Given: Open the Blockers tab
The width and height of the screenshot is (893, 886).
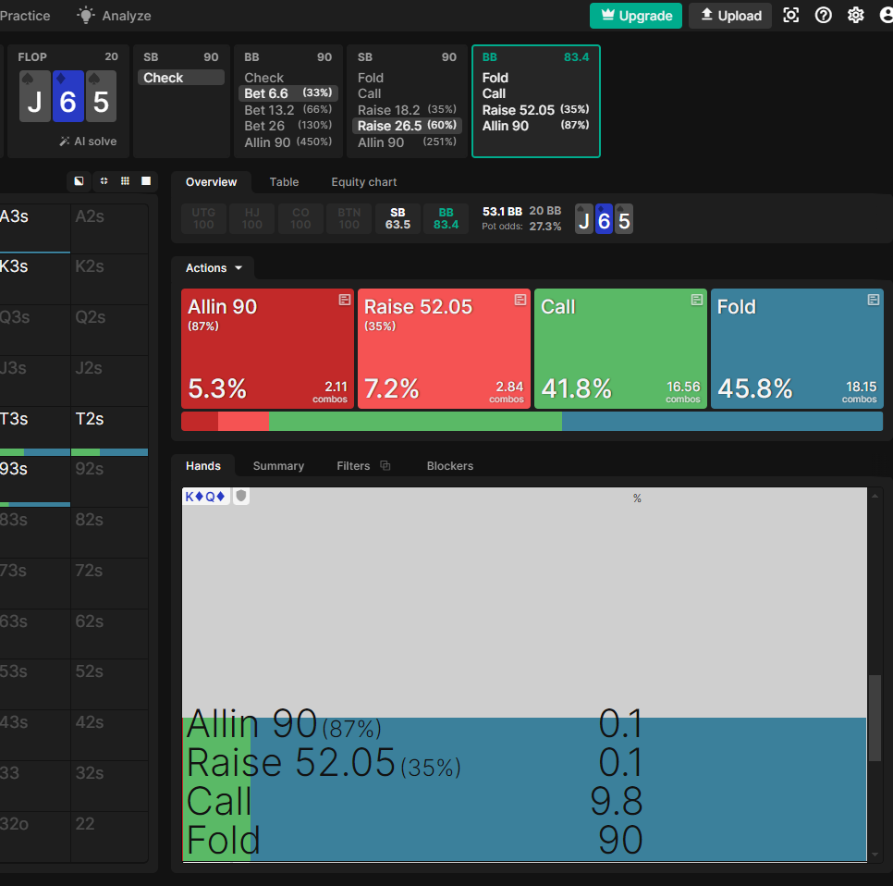Looking at the screenshot, I should tap(450, 465).
